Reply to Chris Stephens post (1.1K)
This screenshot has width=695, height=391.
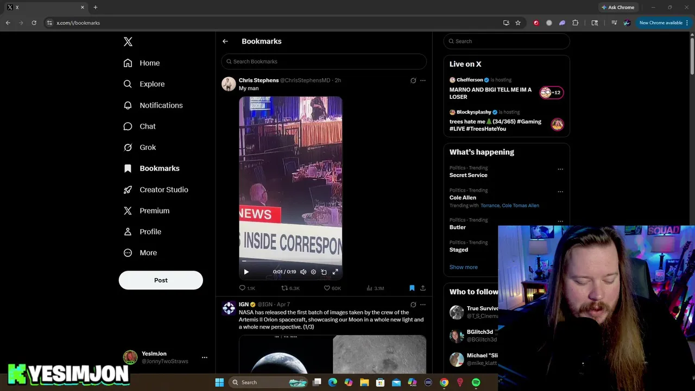click(x=247, y=288)
